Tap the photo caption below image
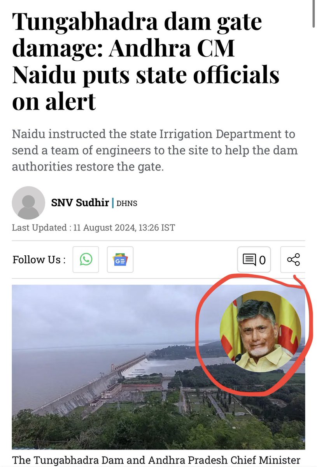The width and height of the screenshot is (317, 467). [x=156, y=460]
